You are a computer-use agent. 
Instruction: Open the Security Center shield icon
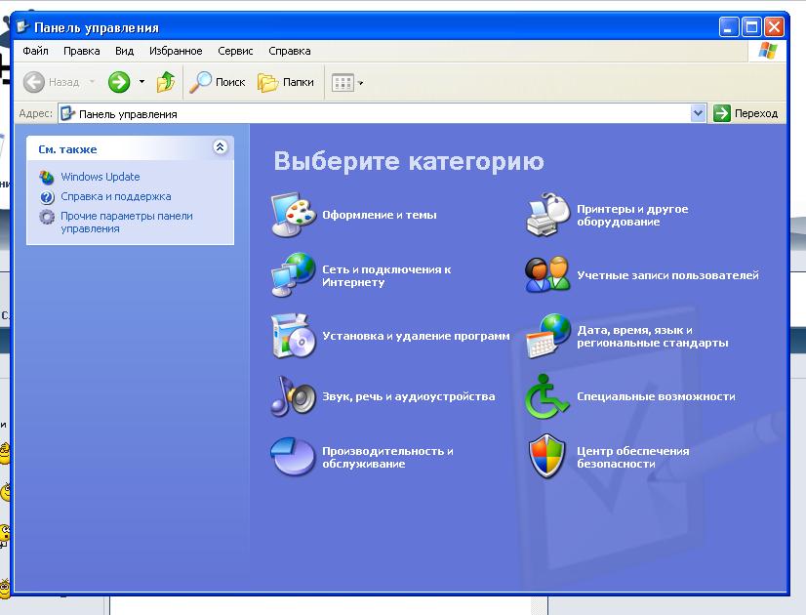546,457
